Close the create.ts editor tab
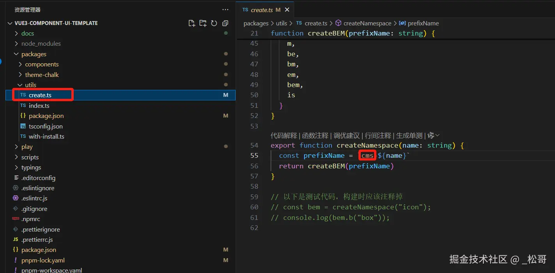 coord(287,10)
